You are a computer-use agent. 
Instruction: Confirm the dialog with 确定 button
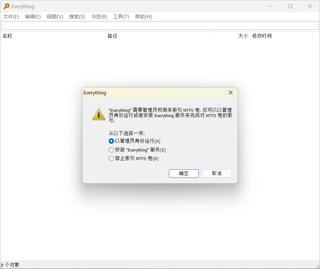(184, 174)
